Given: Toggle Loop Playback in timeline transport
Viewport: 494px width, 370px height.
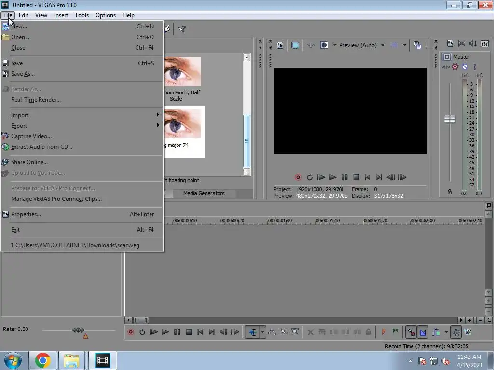Looking at the screenshot, I should [x=142, y=332].
